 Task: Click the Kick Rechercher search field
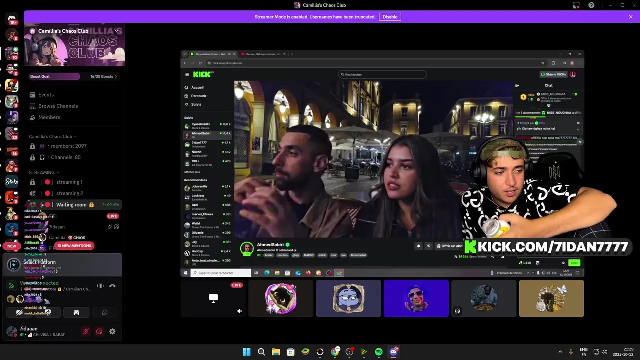point(383,74)
